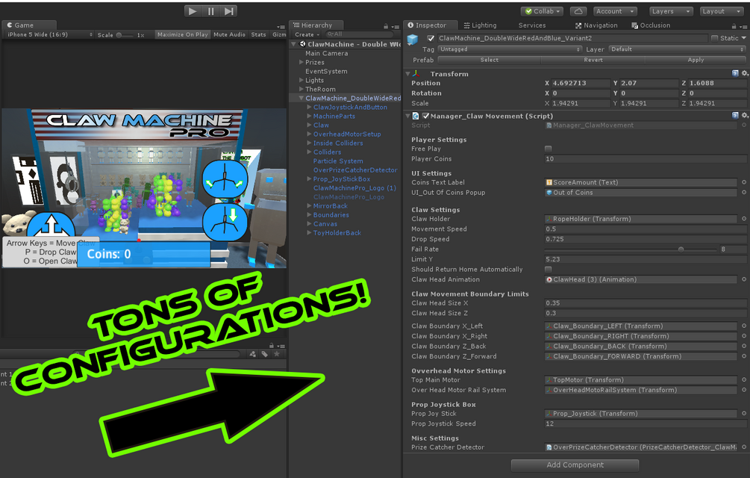Open the Layer dropdown (Default)
Viewport: 750px width, 478px height.
(678, 49)
